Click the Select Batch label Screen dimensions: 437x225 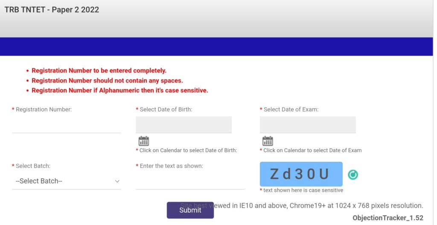pyautogui.click(x=33, y=166)
